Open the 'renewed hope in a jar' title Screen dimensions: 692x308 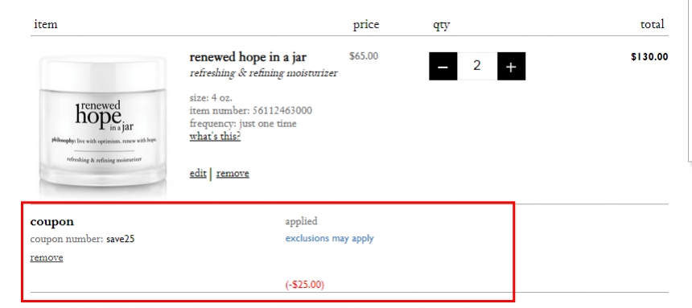(x=248, y=57)
